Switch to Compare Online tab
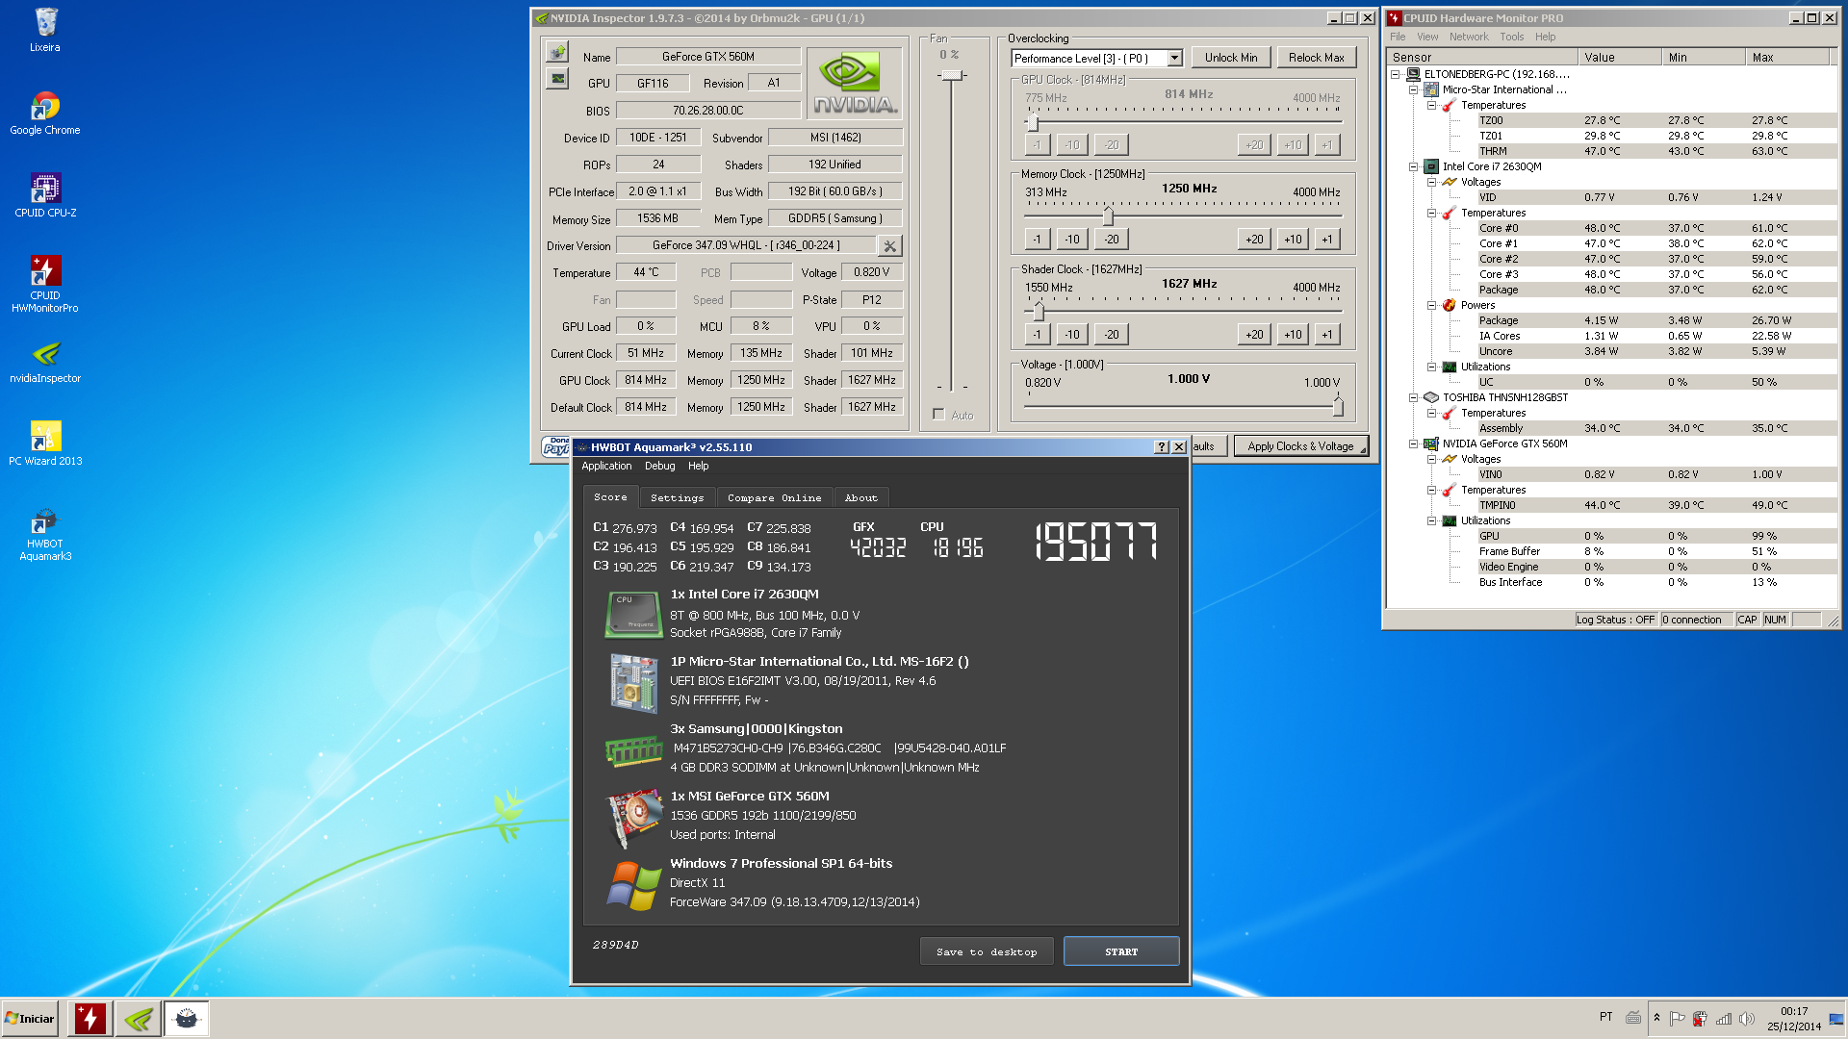 [x=774, y=498]
